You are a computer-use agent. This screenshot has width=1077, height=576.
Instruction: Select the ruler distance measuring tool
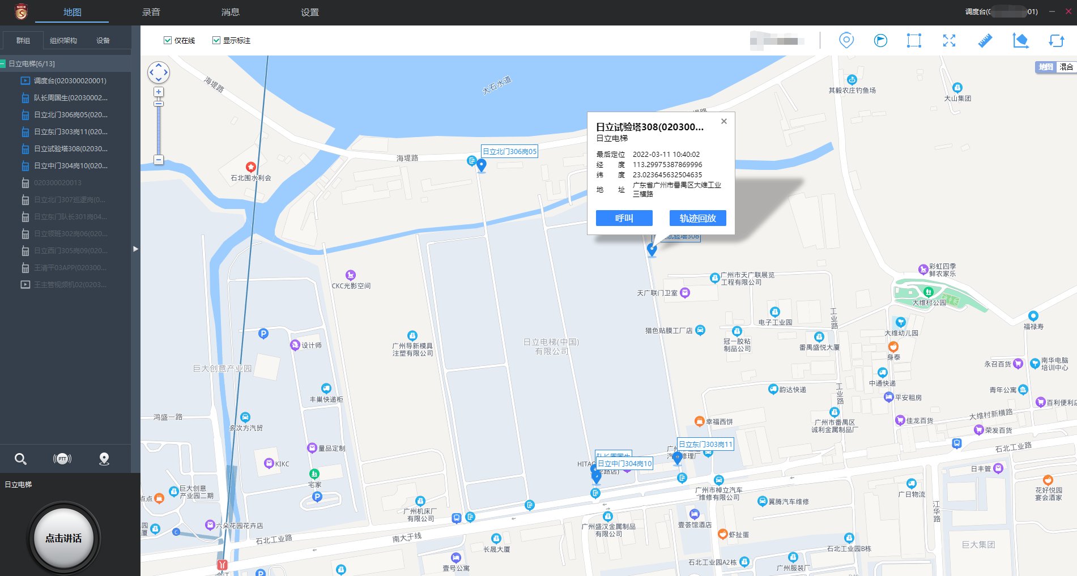pos(985,40)
